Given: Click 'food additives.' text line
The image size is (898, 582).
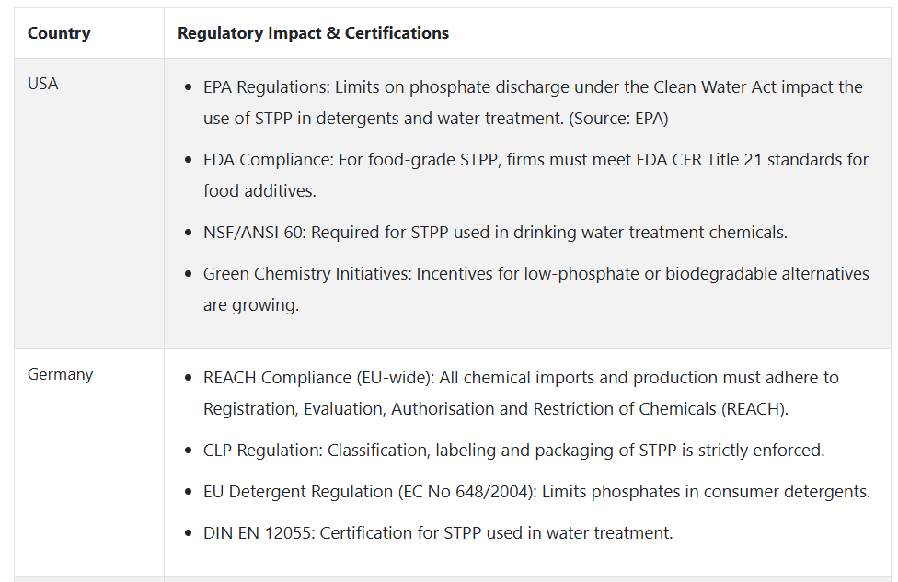Looking at the screenshot, I should point(259,191).
